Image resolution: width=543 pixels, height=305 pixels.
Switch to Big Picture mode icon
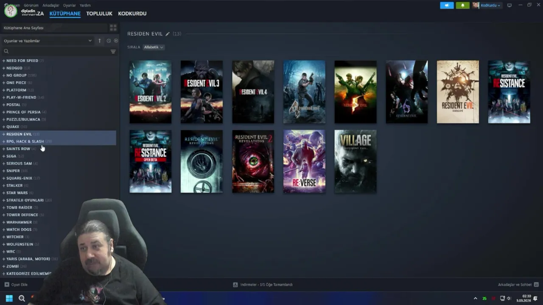tap(509, 5)
